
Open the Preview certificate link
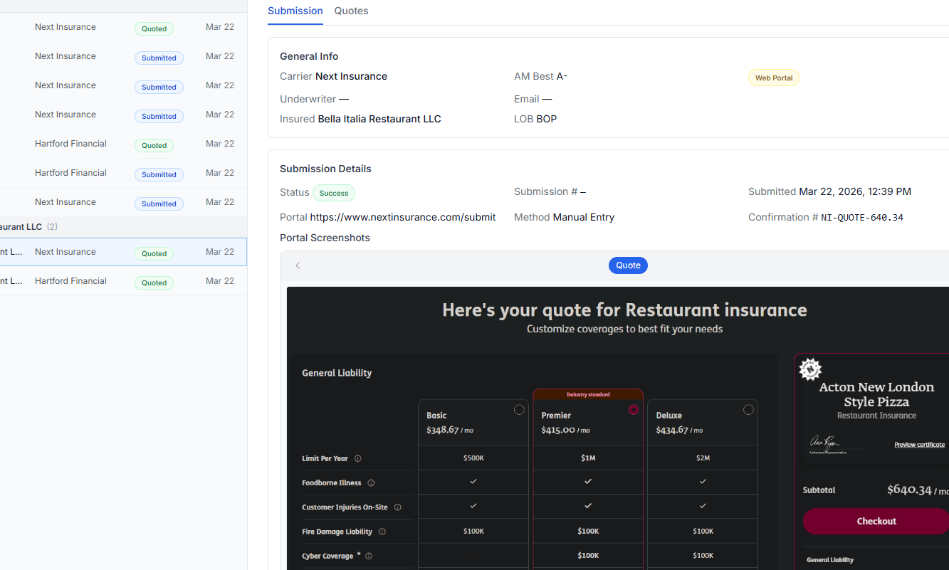click(919, 444)
